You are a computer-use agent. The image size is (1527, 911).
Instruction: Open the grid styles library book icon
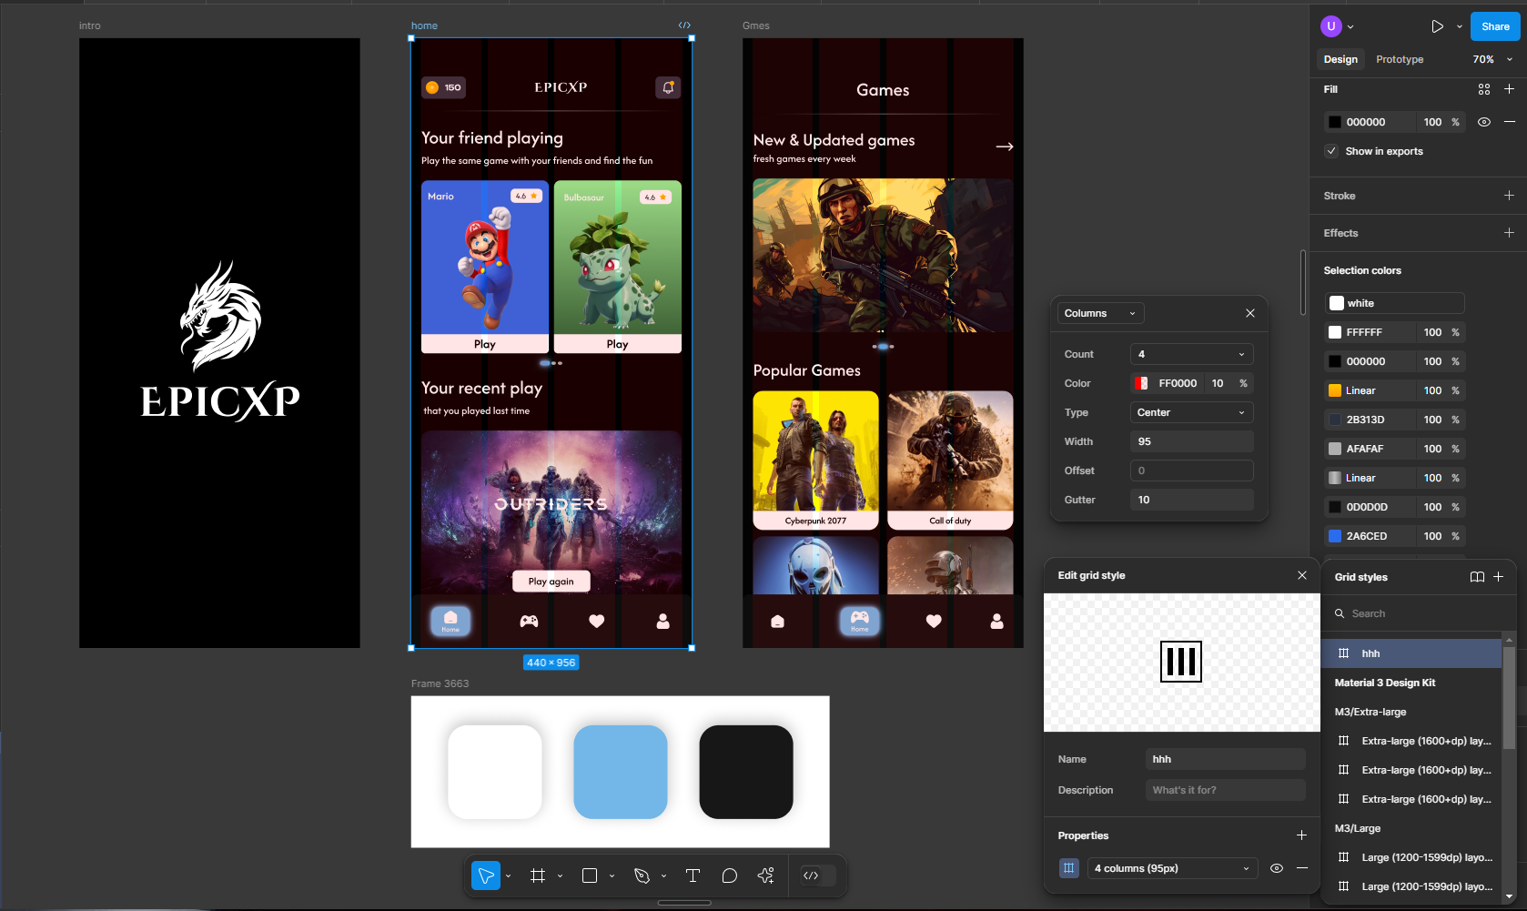pos(1477,576)
